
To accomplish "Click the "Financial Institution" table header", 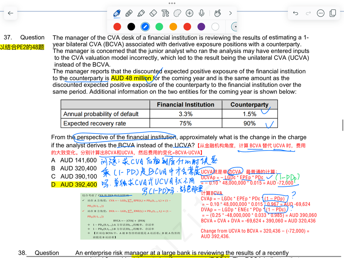I will click(x=185, y=105).
